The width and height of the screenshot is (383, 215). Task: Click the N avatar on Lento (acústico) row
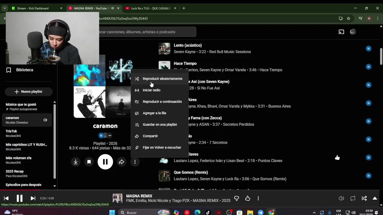[x=369, y=49]
